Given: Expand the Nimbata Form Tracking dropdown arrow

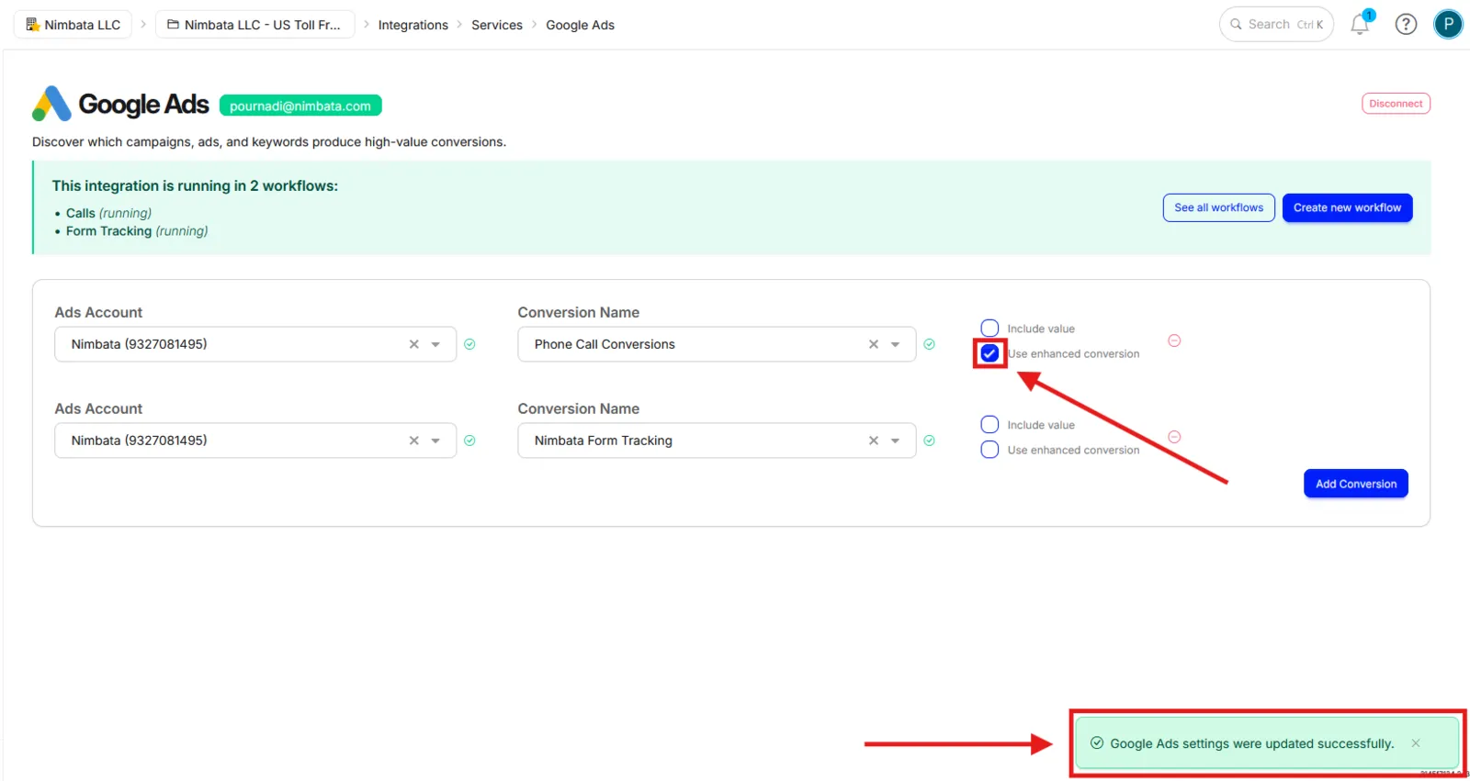Looking at the screenshot, I should click(895, 441).
